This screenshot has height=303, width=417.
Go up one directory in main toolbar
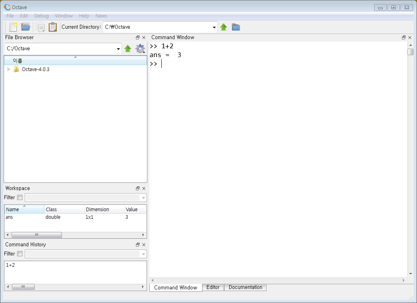[x=224, y=27]
